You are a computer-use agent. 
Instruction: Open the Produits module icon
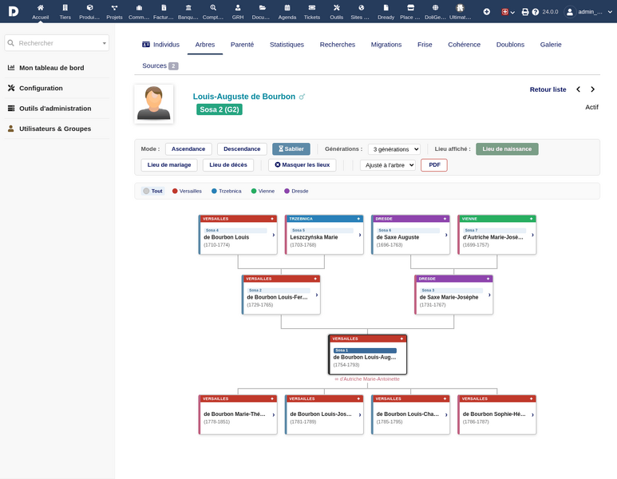pos(89,8)
